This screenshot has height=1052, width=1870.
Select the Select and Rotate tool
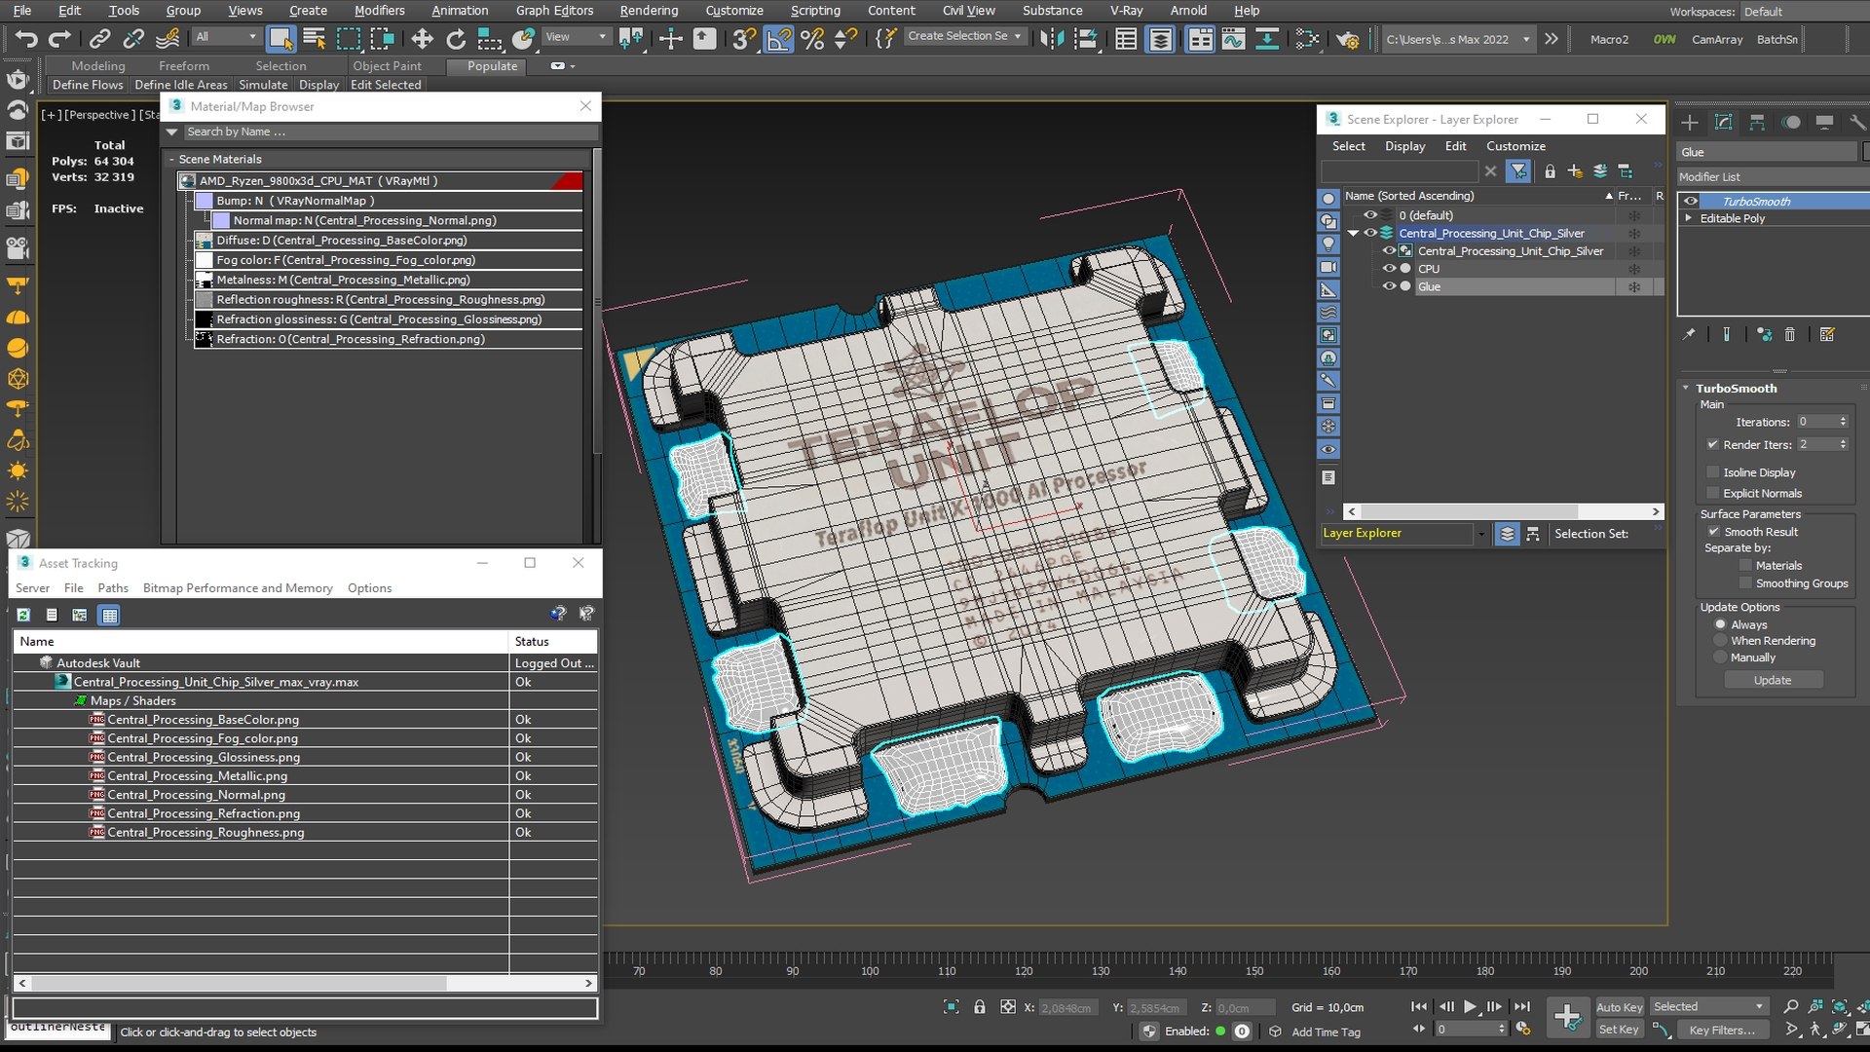tap(456, 39)
